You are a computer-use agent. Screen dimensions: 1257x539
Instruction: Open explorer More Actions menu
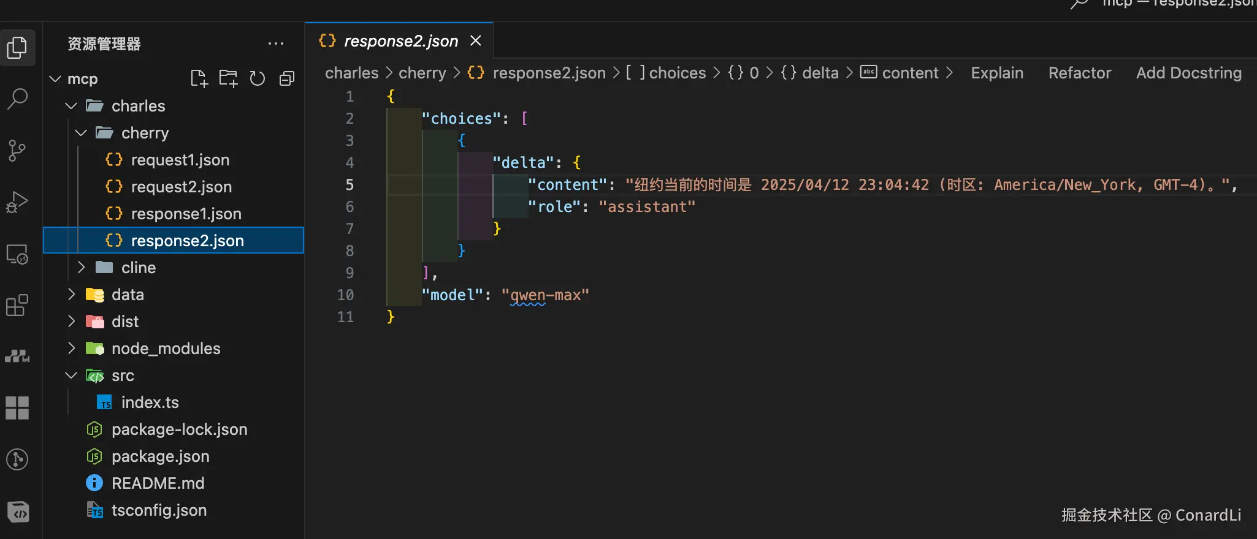tap(276, 43)
